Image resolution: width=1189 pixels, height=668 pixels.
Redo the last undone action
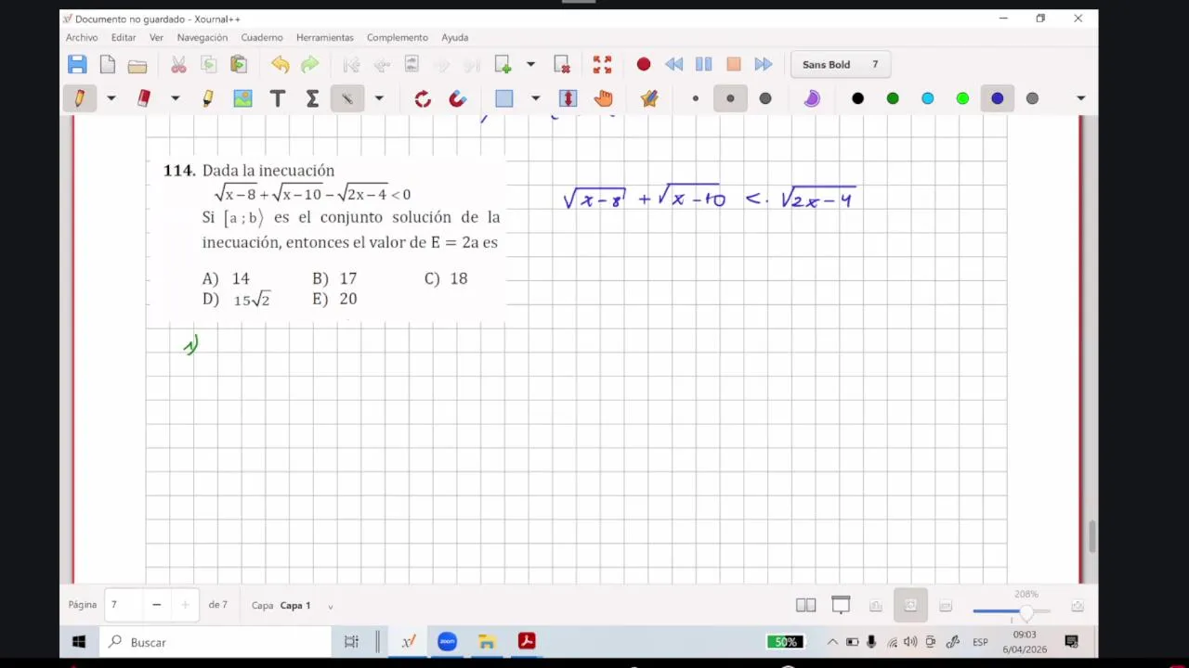point(310,64)
